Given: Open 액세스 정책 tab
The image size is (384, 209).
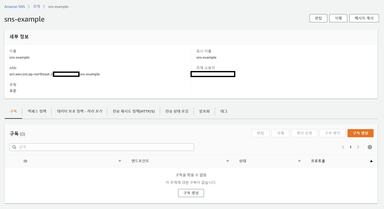Looking at the screenshot, I should tap(37, 111).
